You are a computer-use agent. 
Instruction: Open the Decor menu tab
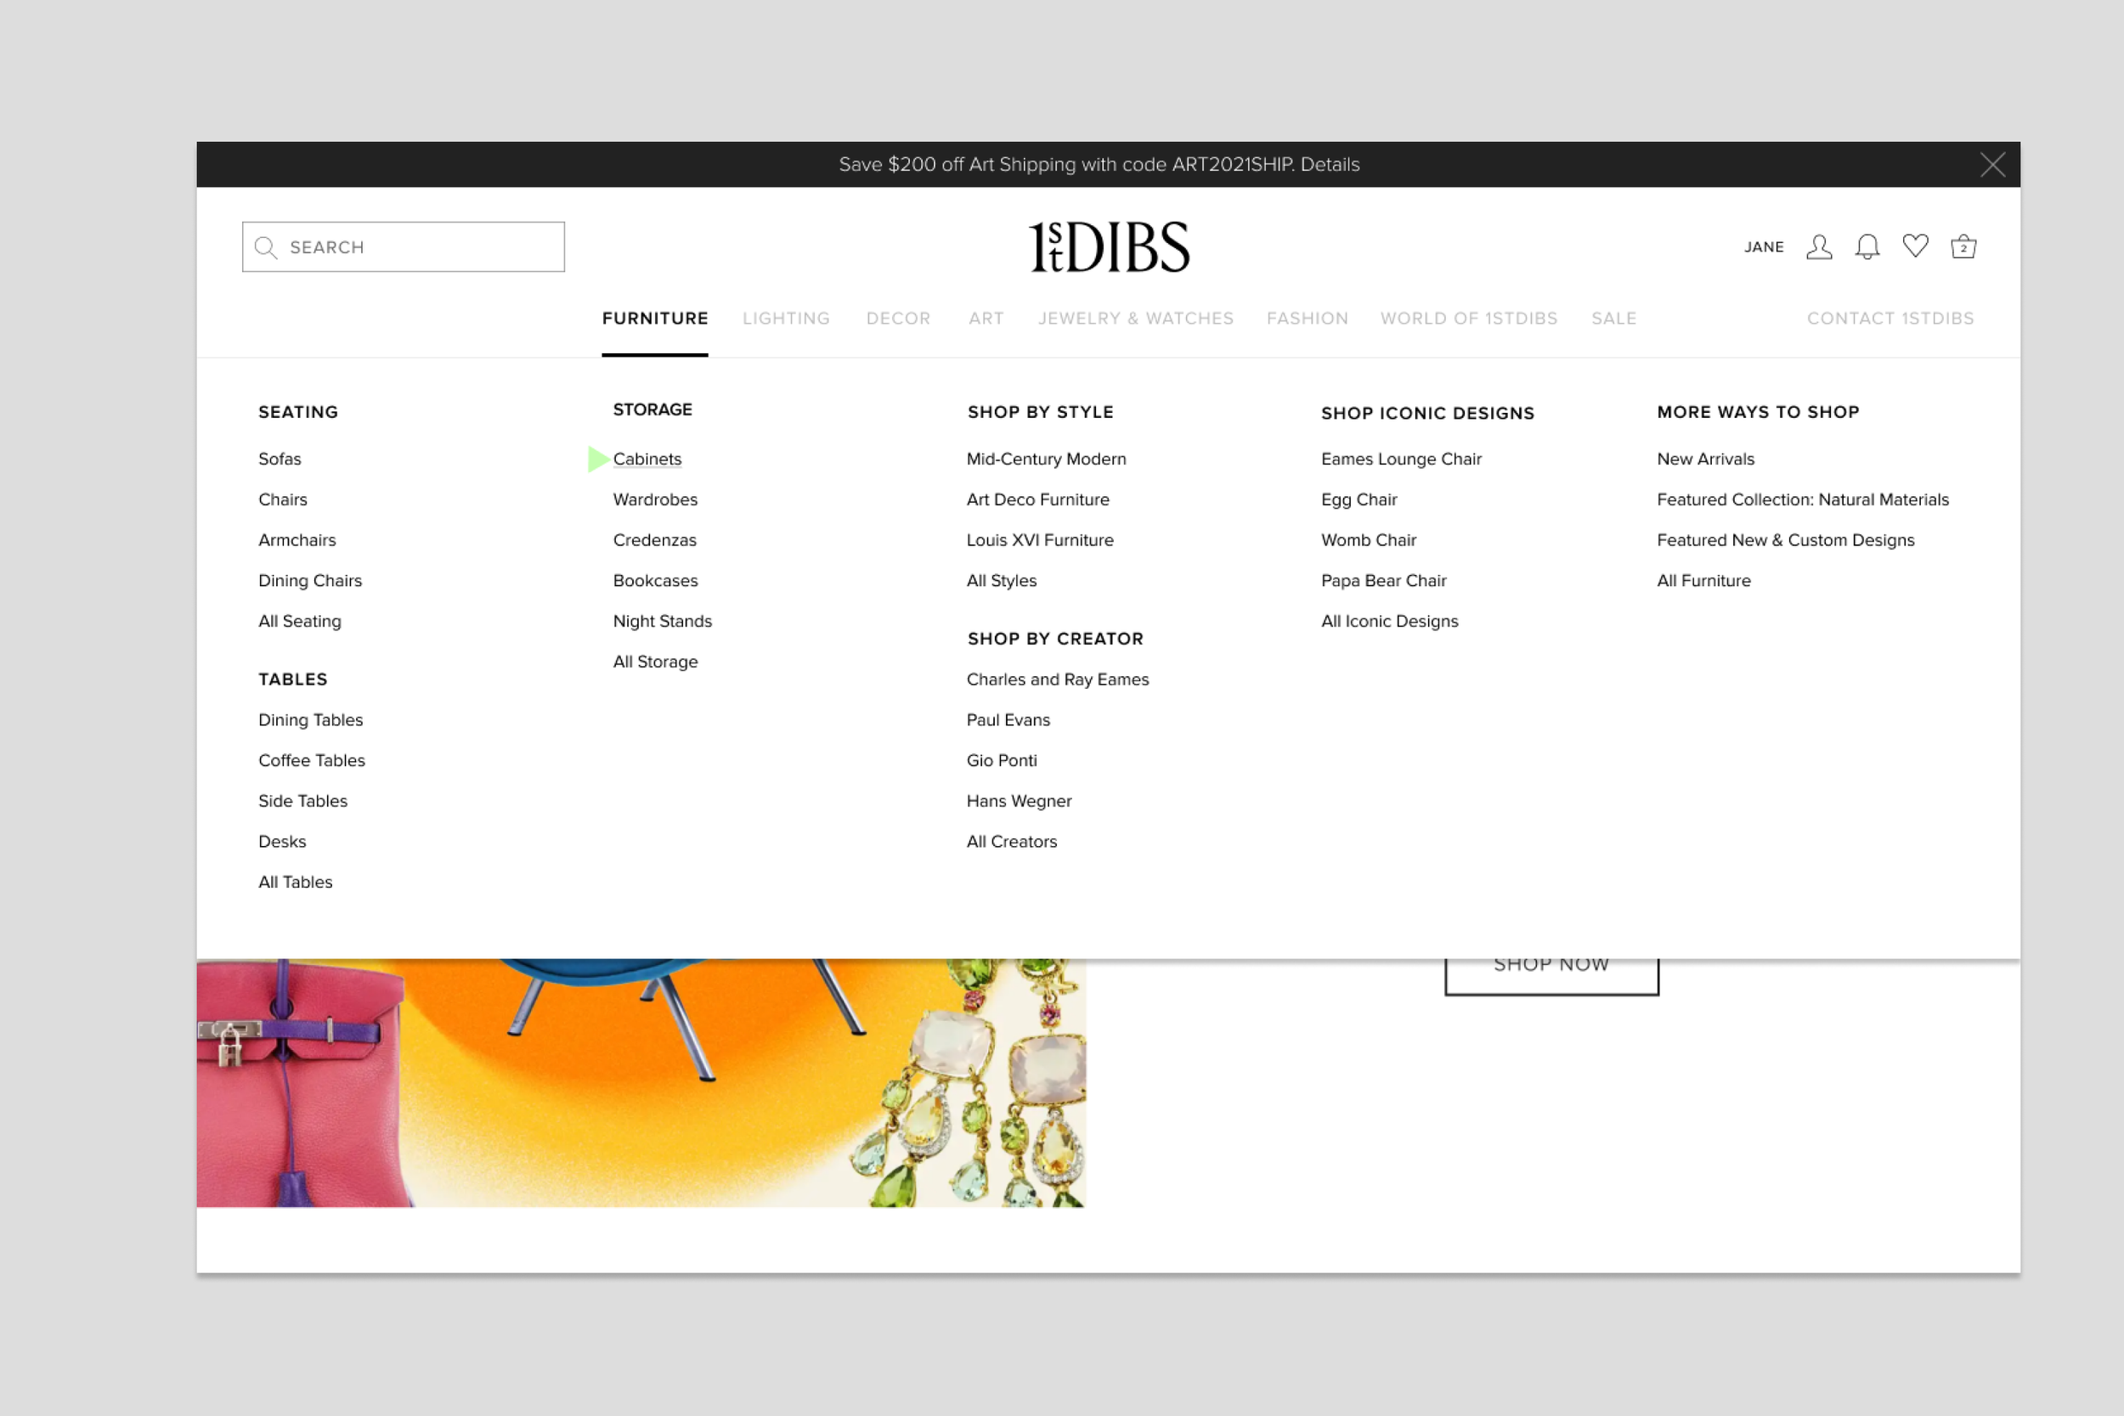point(898,319)
